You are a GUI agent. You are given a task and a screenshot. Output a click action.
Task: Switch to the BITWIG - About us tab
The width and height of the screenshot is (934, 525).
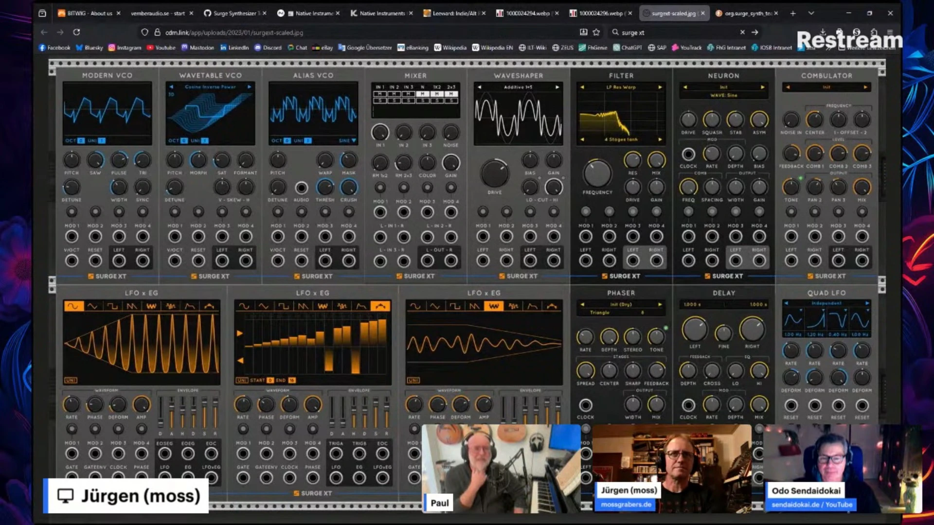tap(89, 13)
